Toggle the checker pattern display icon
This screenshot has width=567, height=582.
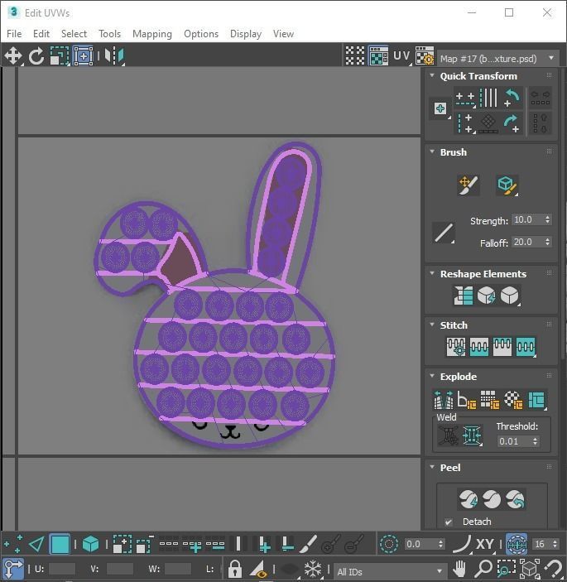click(x=355, y=56)
